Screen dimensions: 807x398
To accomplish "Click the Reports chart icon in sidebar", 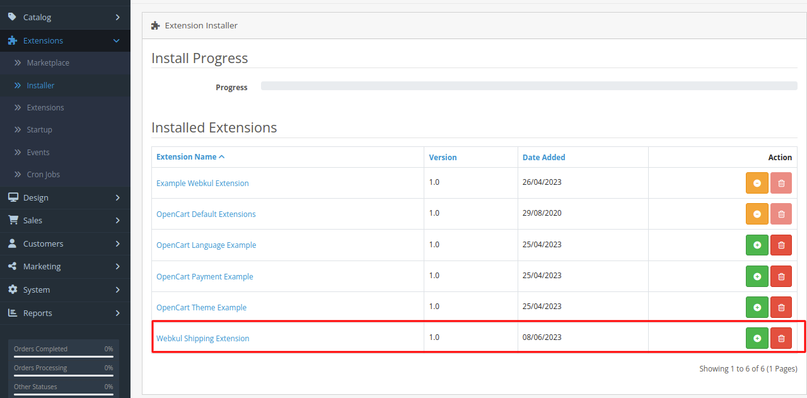I will 13,313.
